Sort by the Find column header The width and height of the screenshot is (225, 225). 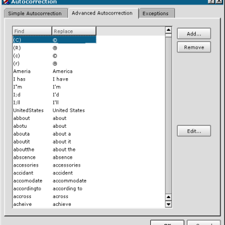[32, 31]
